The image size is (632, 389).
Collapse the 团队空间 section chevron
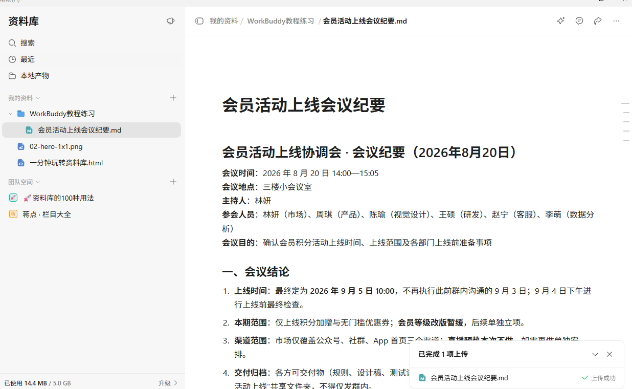click(38, 182)
